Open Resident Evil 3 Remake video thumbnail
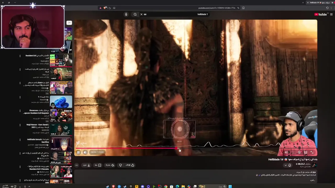The image size is (335, 188). [61, 171]
